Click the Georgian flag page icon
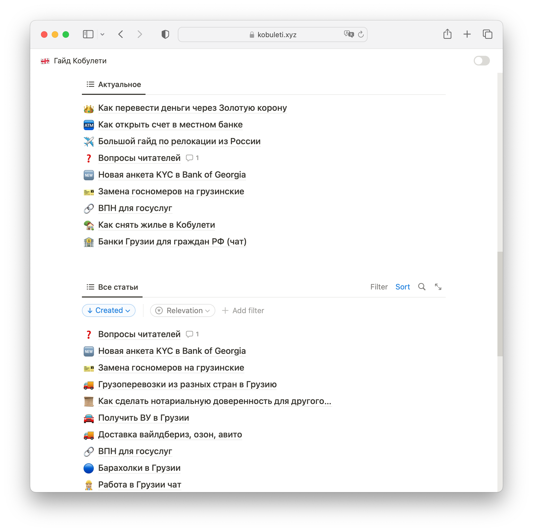 (x=45, y=61)
